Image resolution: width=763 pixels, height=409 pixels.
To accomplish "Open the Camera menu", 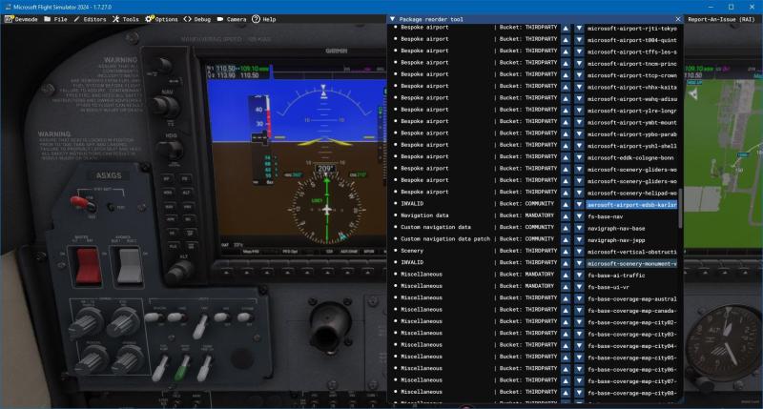I will 232,19.
